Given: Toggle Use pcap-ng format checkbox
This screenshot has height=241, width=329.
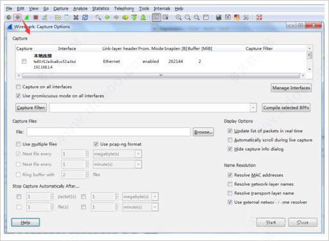Looking at the screenshot, I should pyautogui.click(x=96, y=144).
